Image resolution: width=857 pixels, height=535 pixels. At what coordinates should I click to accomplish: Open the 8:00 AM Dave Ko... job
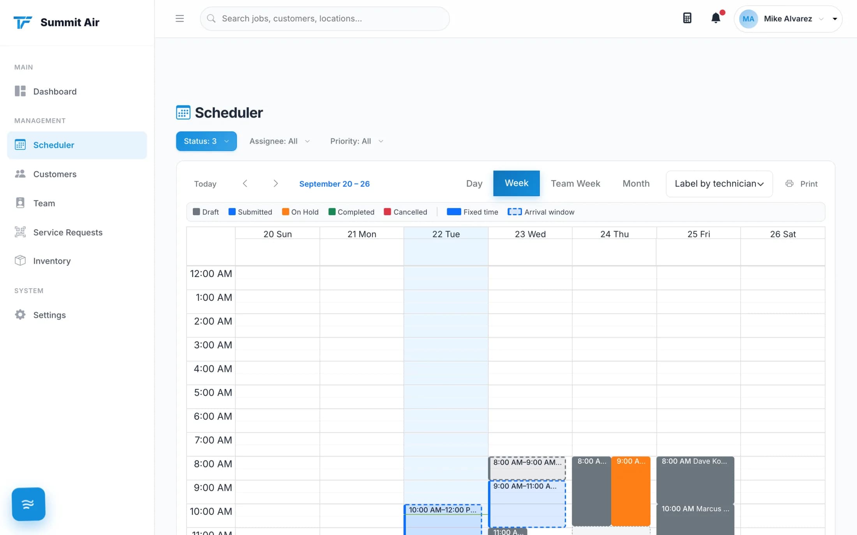tap(695, 480)
